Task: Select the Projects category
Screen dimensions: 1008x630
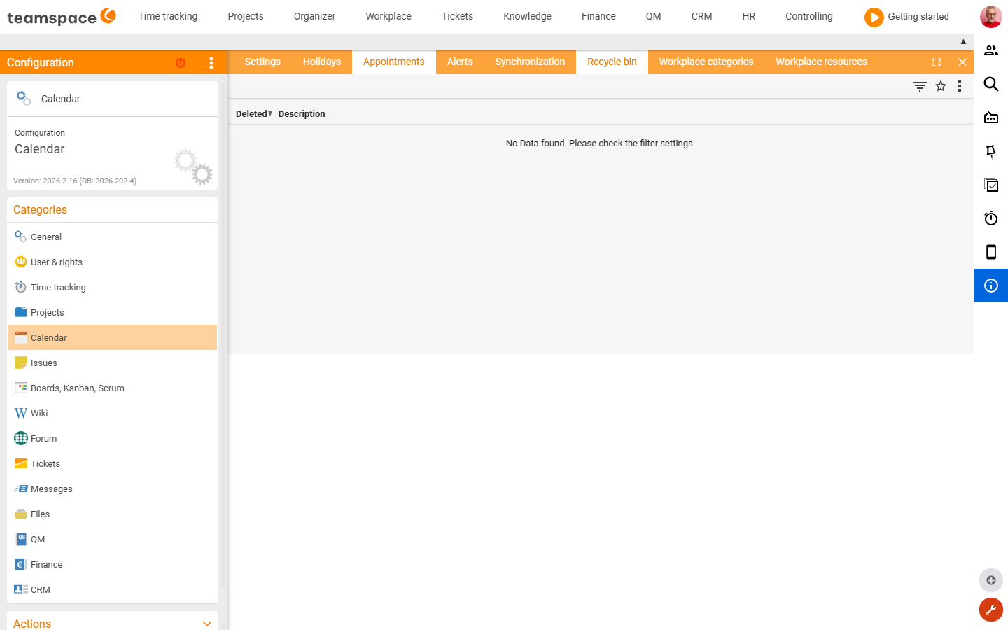Action: point(113,312)
